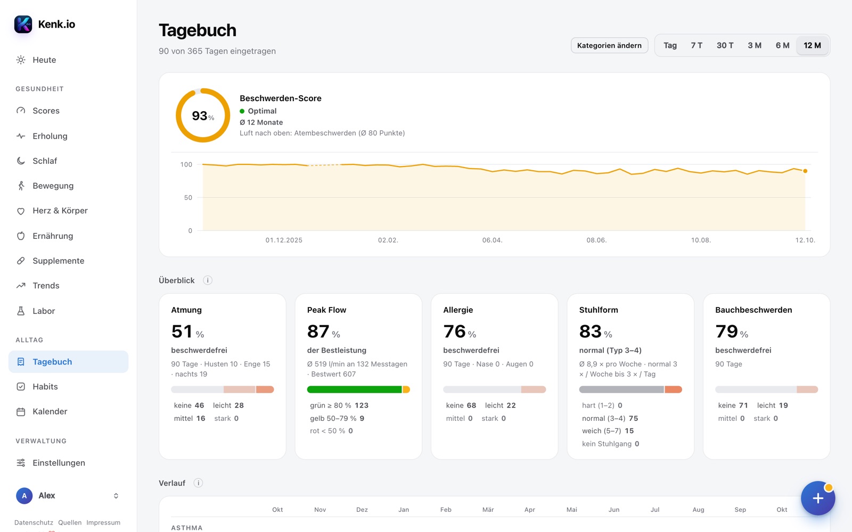Image resolution: width=852 pixels, height=532 pixels.
Task: Show info for Verlauf section
Action: click(x=198, y=483)
